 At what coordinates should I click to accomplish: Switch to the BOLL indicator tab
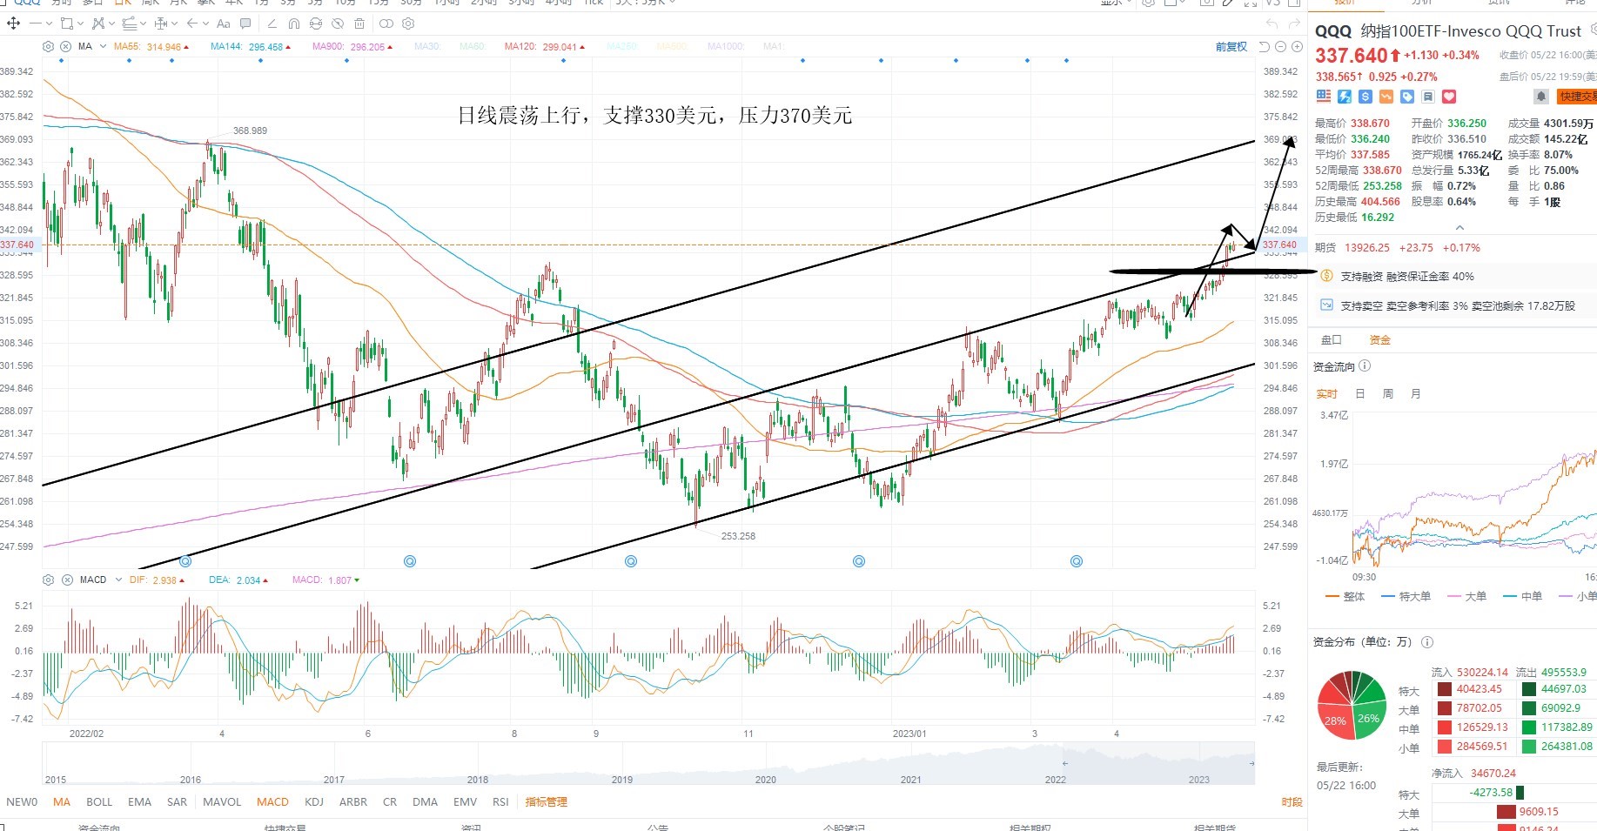[x=99, y=801]
